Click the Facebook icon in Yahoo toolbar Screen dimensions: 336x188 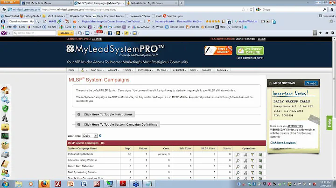click(110, 33)
